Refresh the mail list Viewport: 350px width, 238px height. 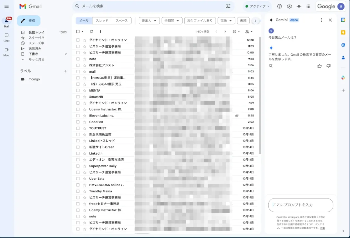(x=91, y=31)
